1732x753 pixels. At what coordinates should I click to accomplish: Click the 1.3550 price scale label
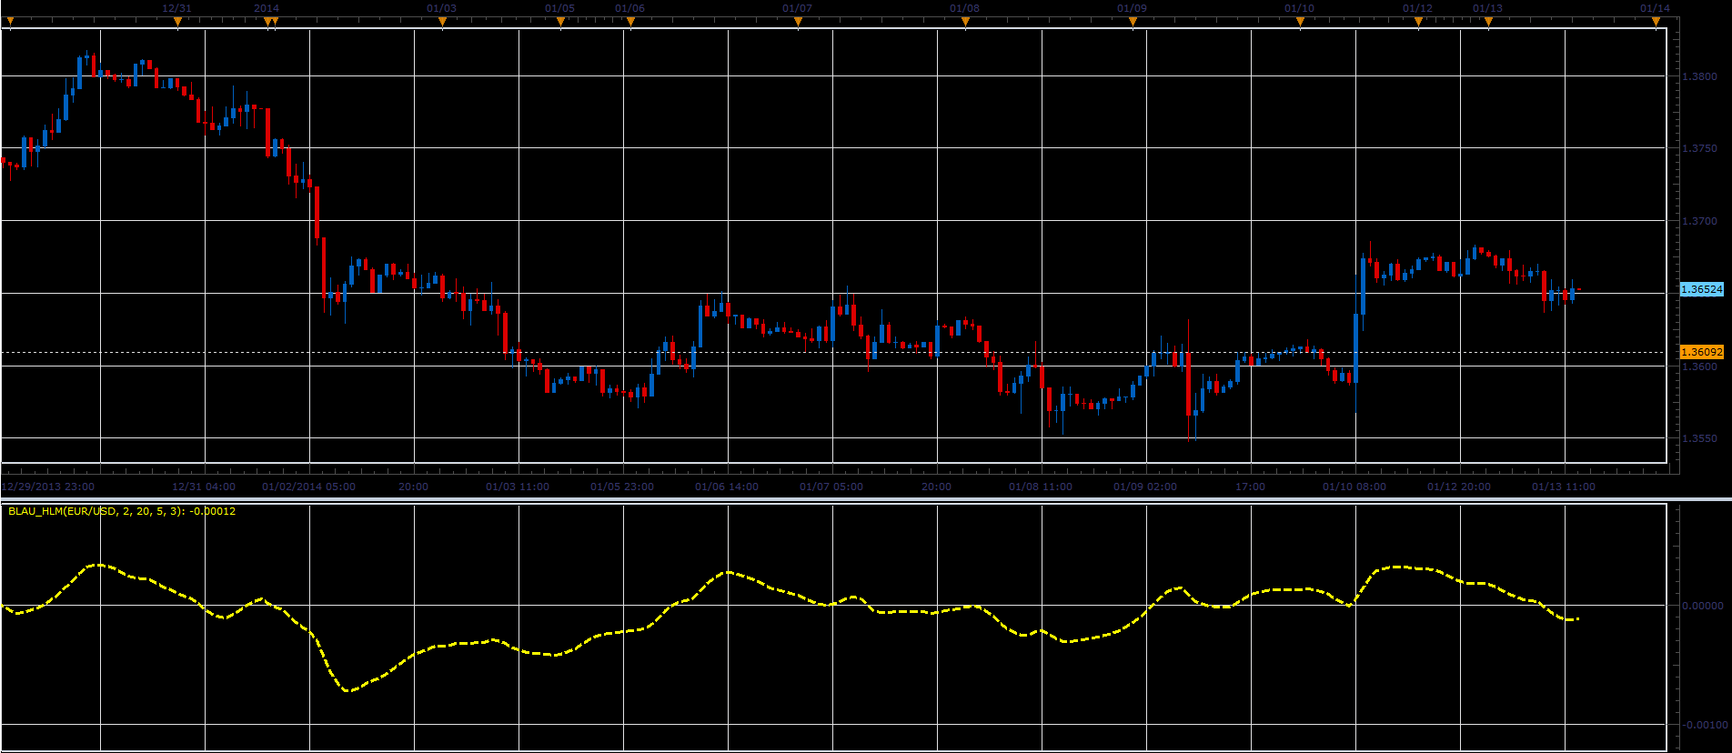(1700, 438)
